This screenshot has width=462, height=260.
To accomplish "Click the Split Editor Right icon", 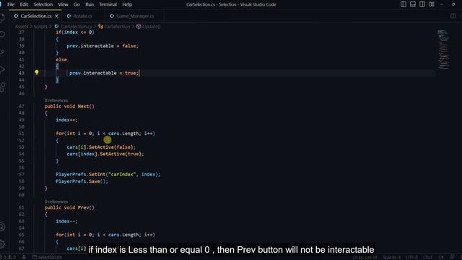I will click(453, 16).
